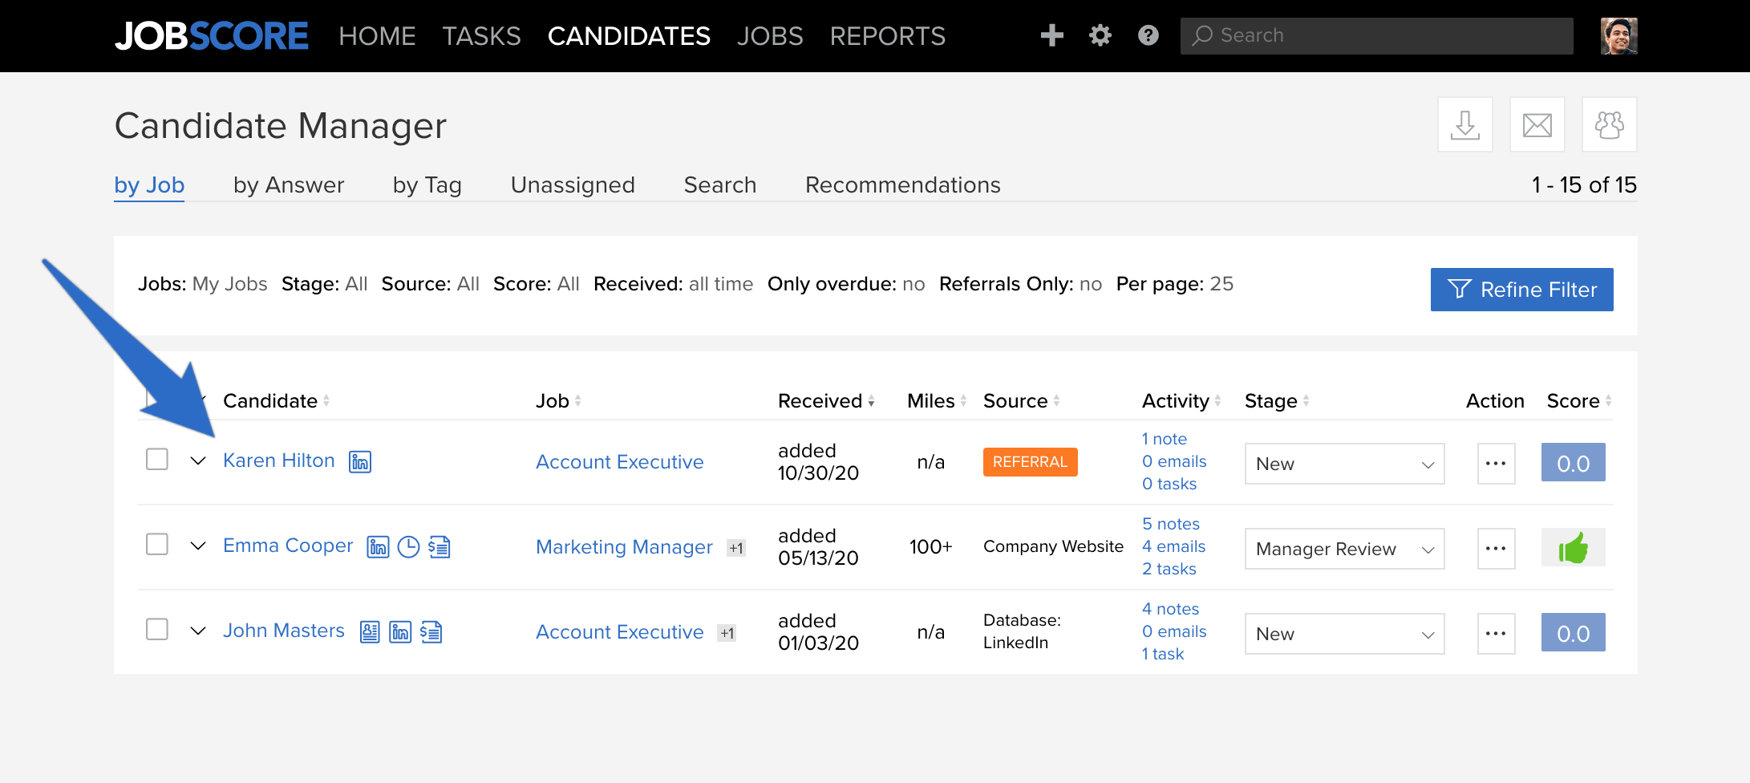This screenshot has width=1750, height=783.
Task: Switch to the Unassigned tab
Action: (x=573, y=185)
